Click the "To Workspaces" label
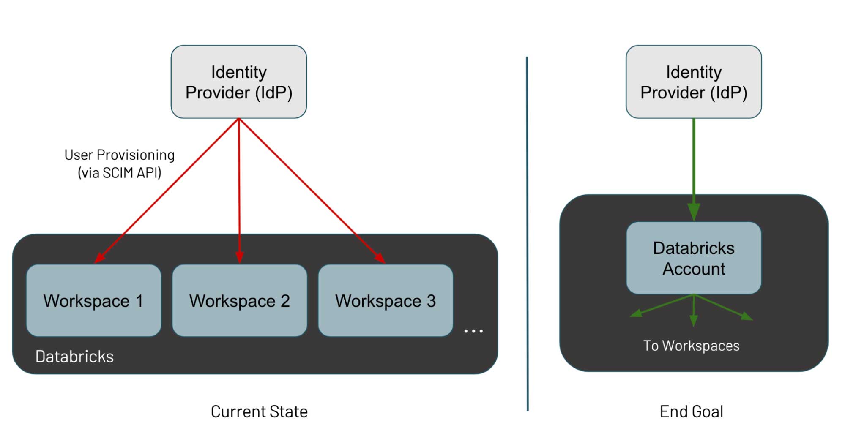This screenshot has height=436, width=845. [x=692, y=346]
